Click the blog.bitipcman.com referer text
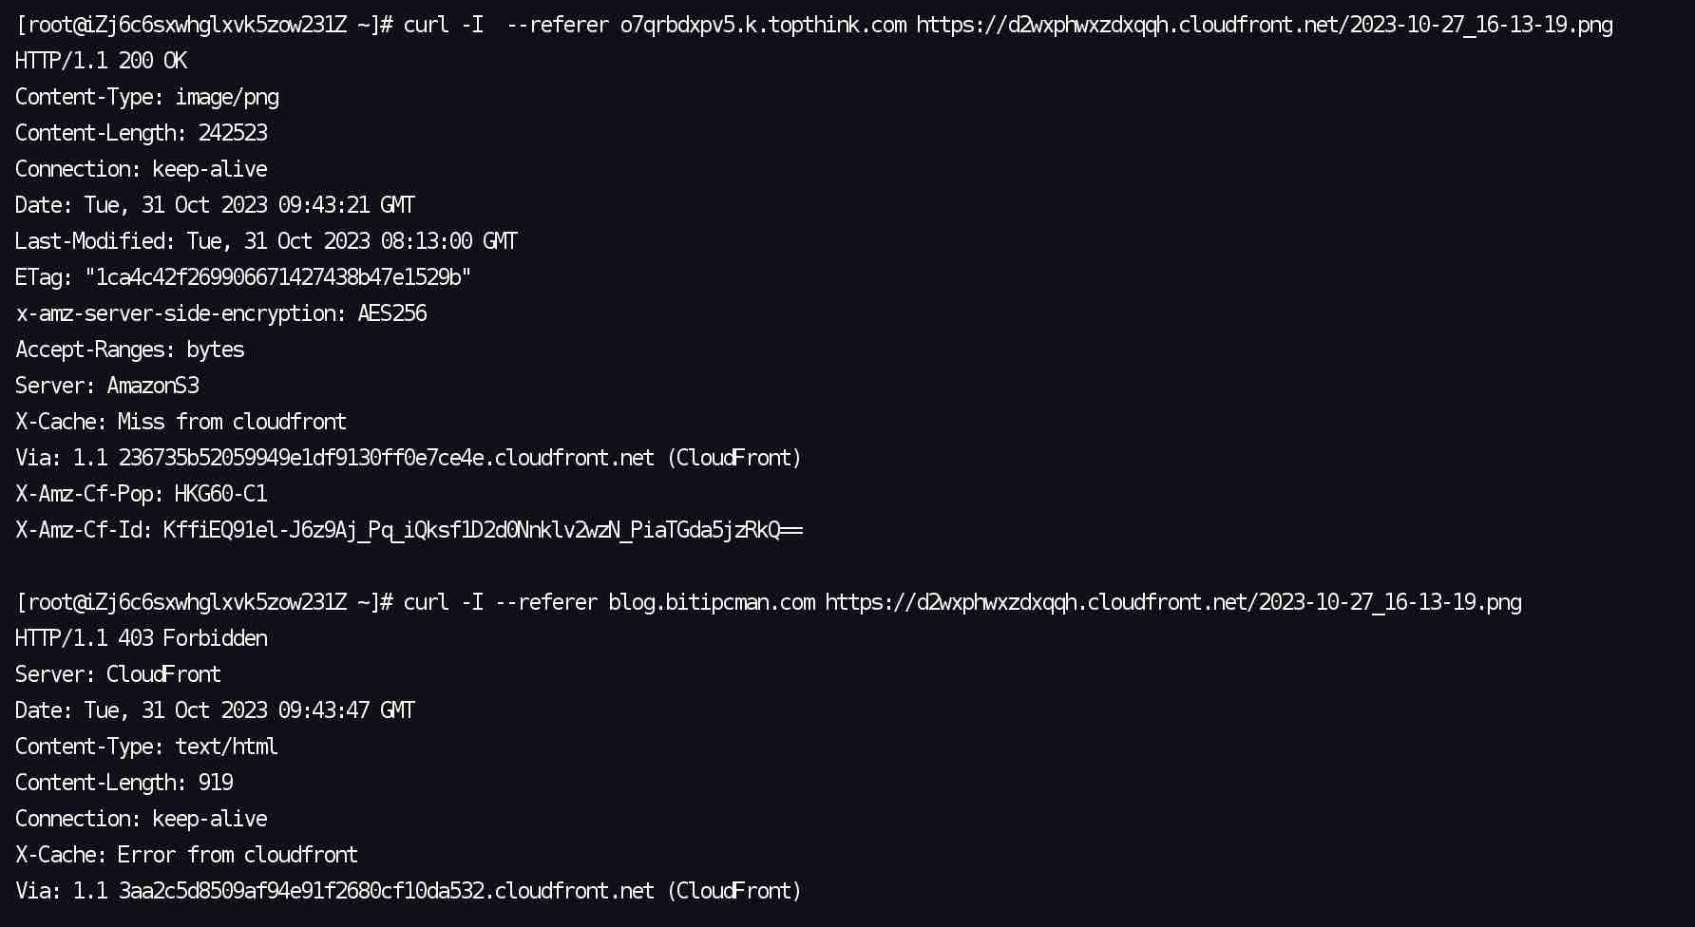Screen dimensions: 1695x927 click(x=712, y=602)
